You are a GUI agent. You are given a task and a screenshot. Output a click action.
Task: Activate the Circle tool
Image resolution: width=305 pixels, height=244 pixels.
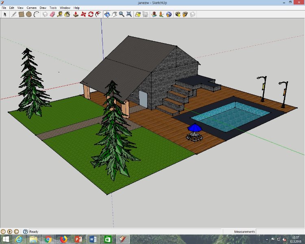[x=29, y=14]
